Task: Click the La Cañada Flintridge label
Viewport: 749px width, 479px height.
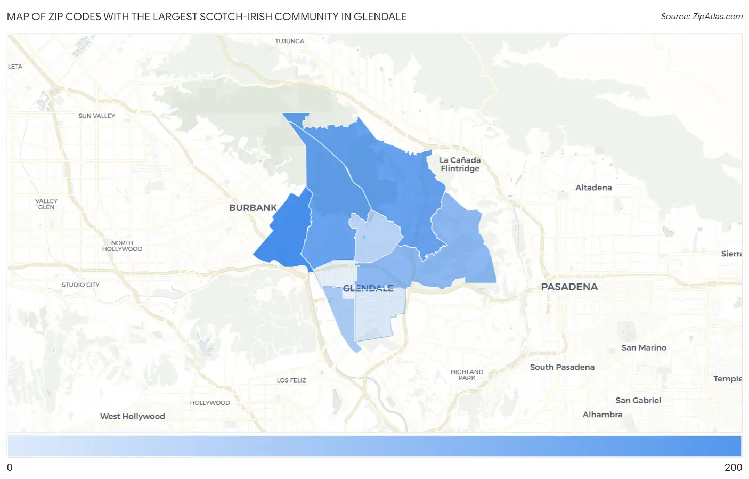Action: [x=460, y=164]
